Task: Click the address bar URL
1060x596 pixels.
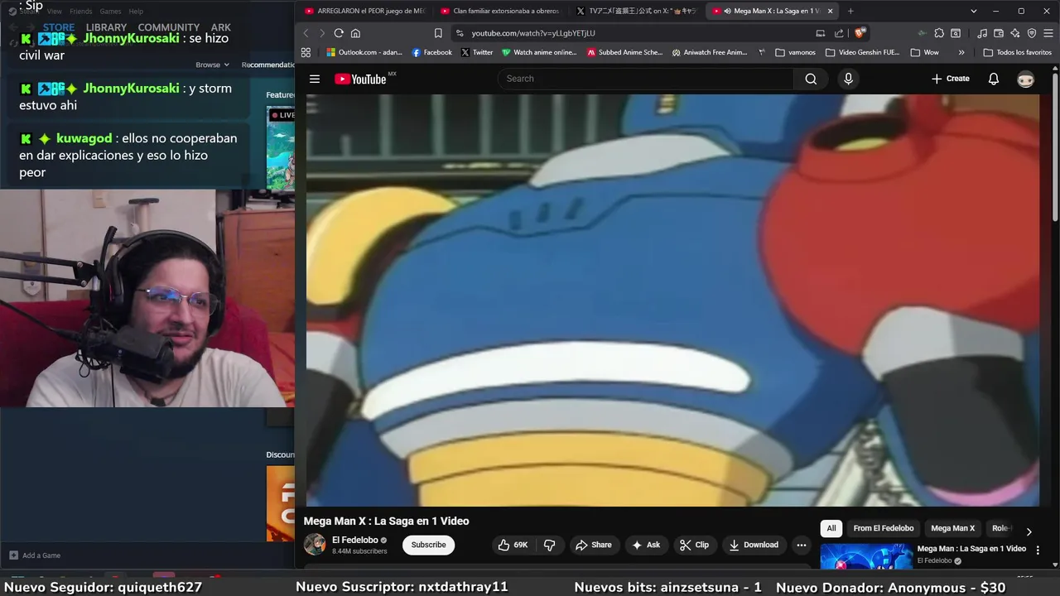Action: click(x=533, y=33)
